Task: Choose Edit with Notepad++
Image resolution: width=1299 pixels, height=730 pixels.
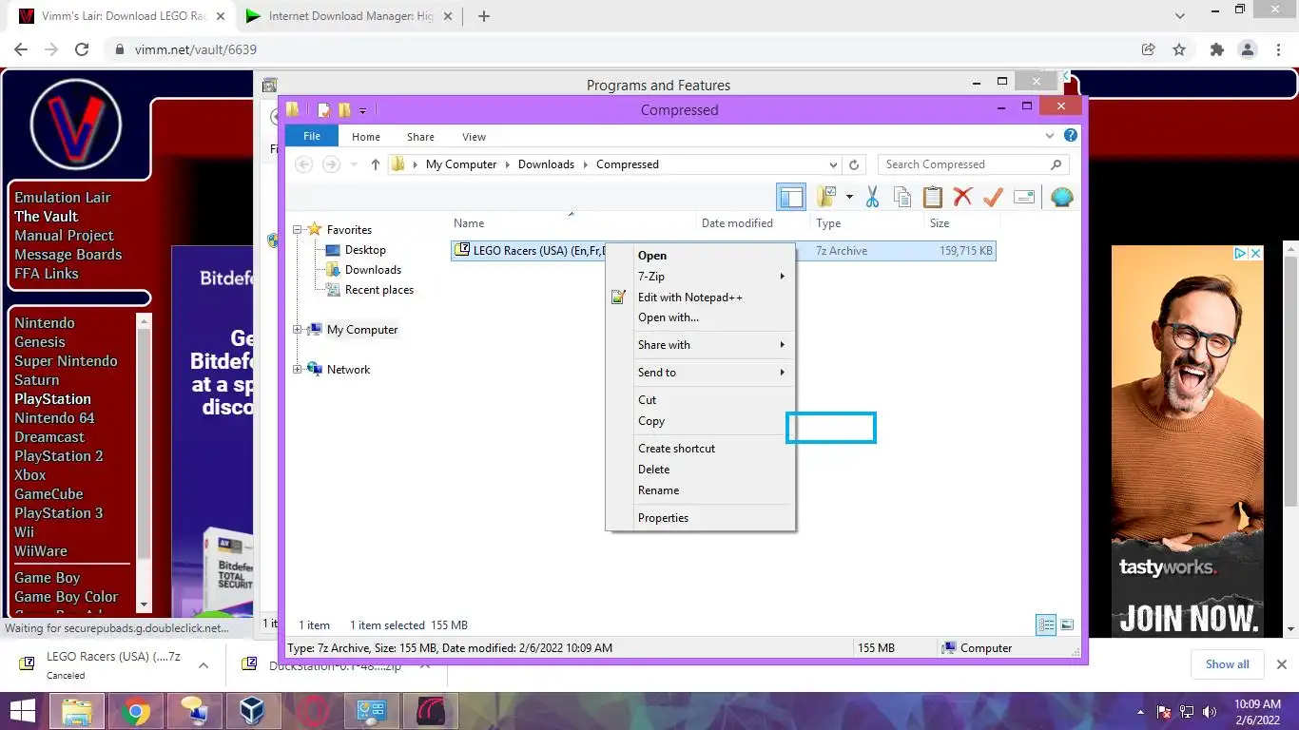Action: click(x=700, y=298)
